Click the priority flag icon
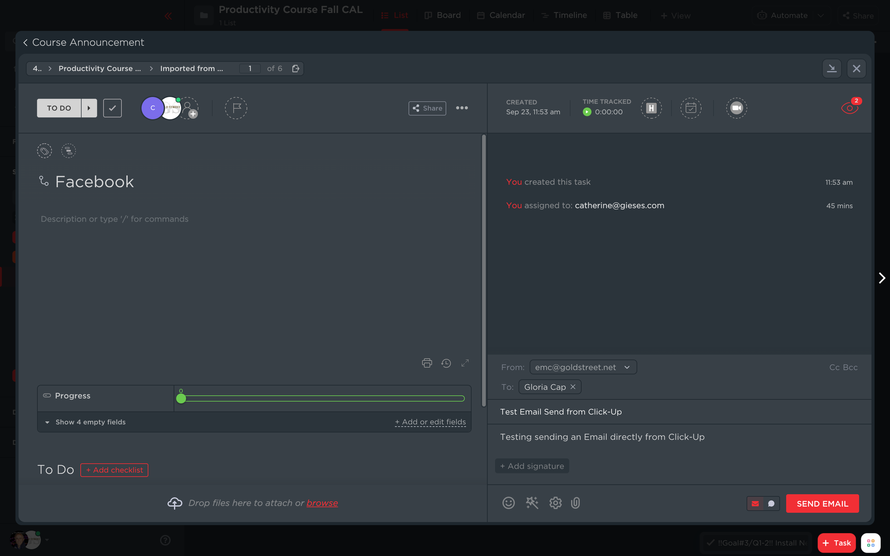This screenshot has width=890, height=556. tap(236, 108)
